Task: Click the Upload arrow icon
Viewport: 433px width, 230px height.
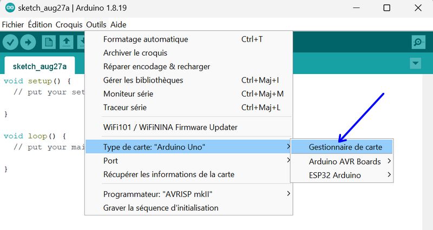Action: 28,42
